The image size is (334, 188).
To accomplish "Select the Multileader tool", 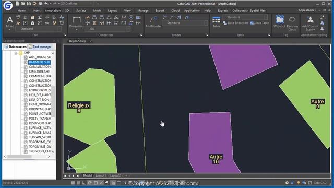I will [x=153, y=22].
